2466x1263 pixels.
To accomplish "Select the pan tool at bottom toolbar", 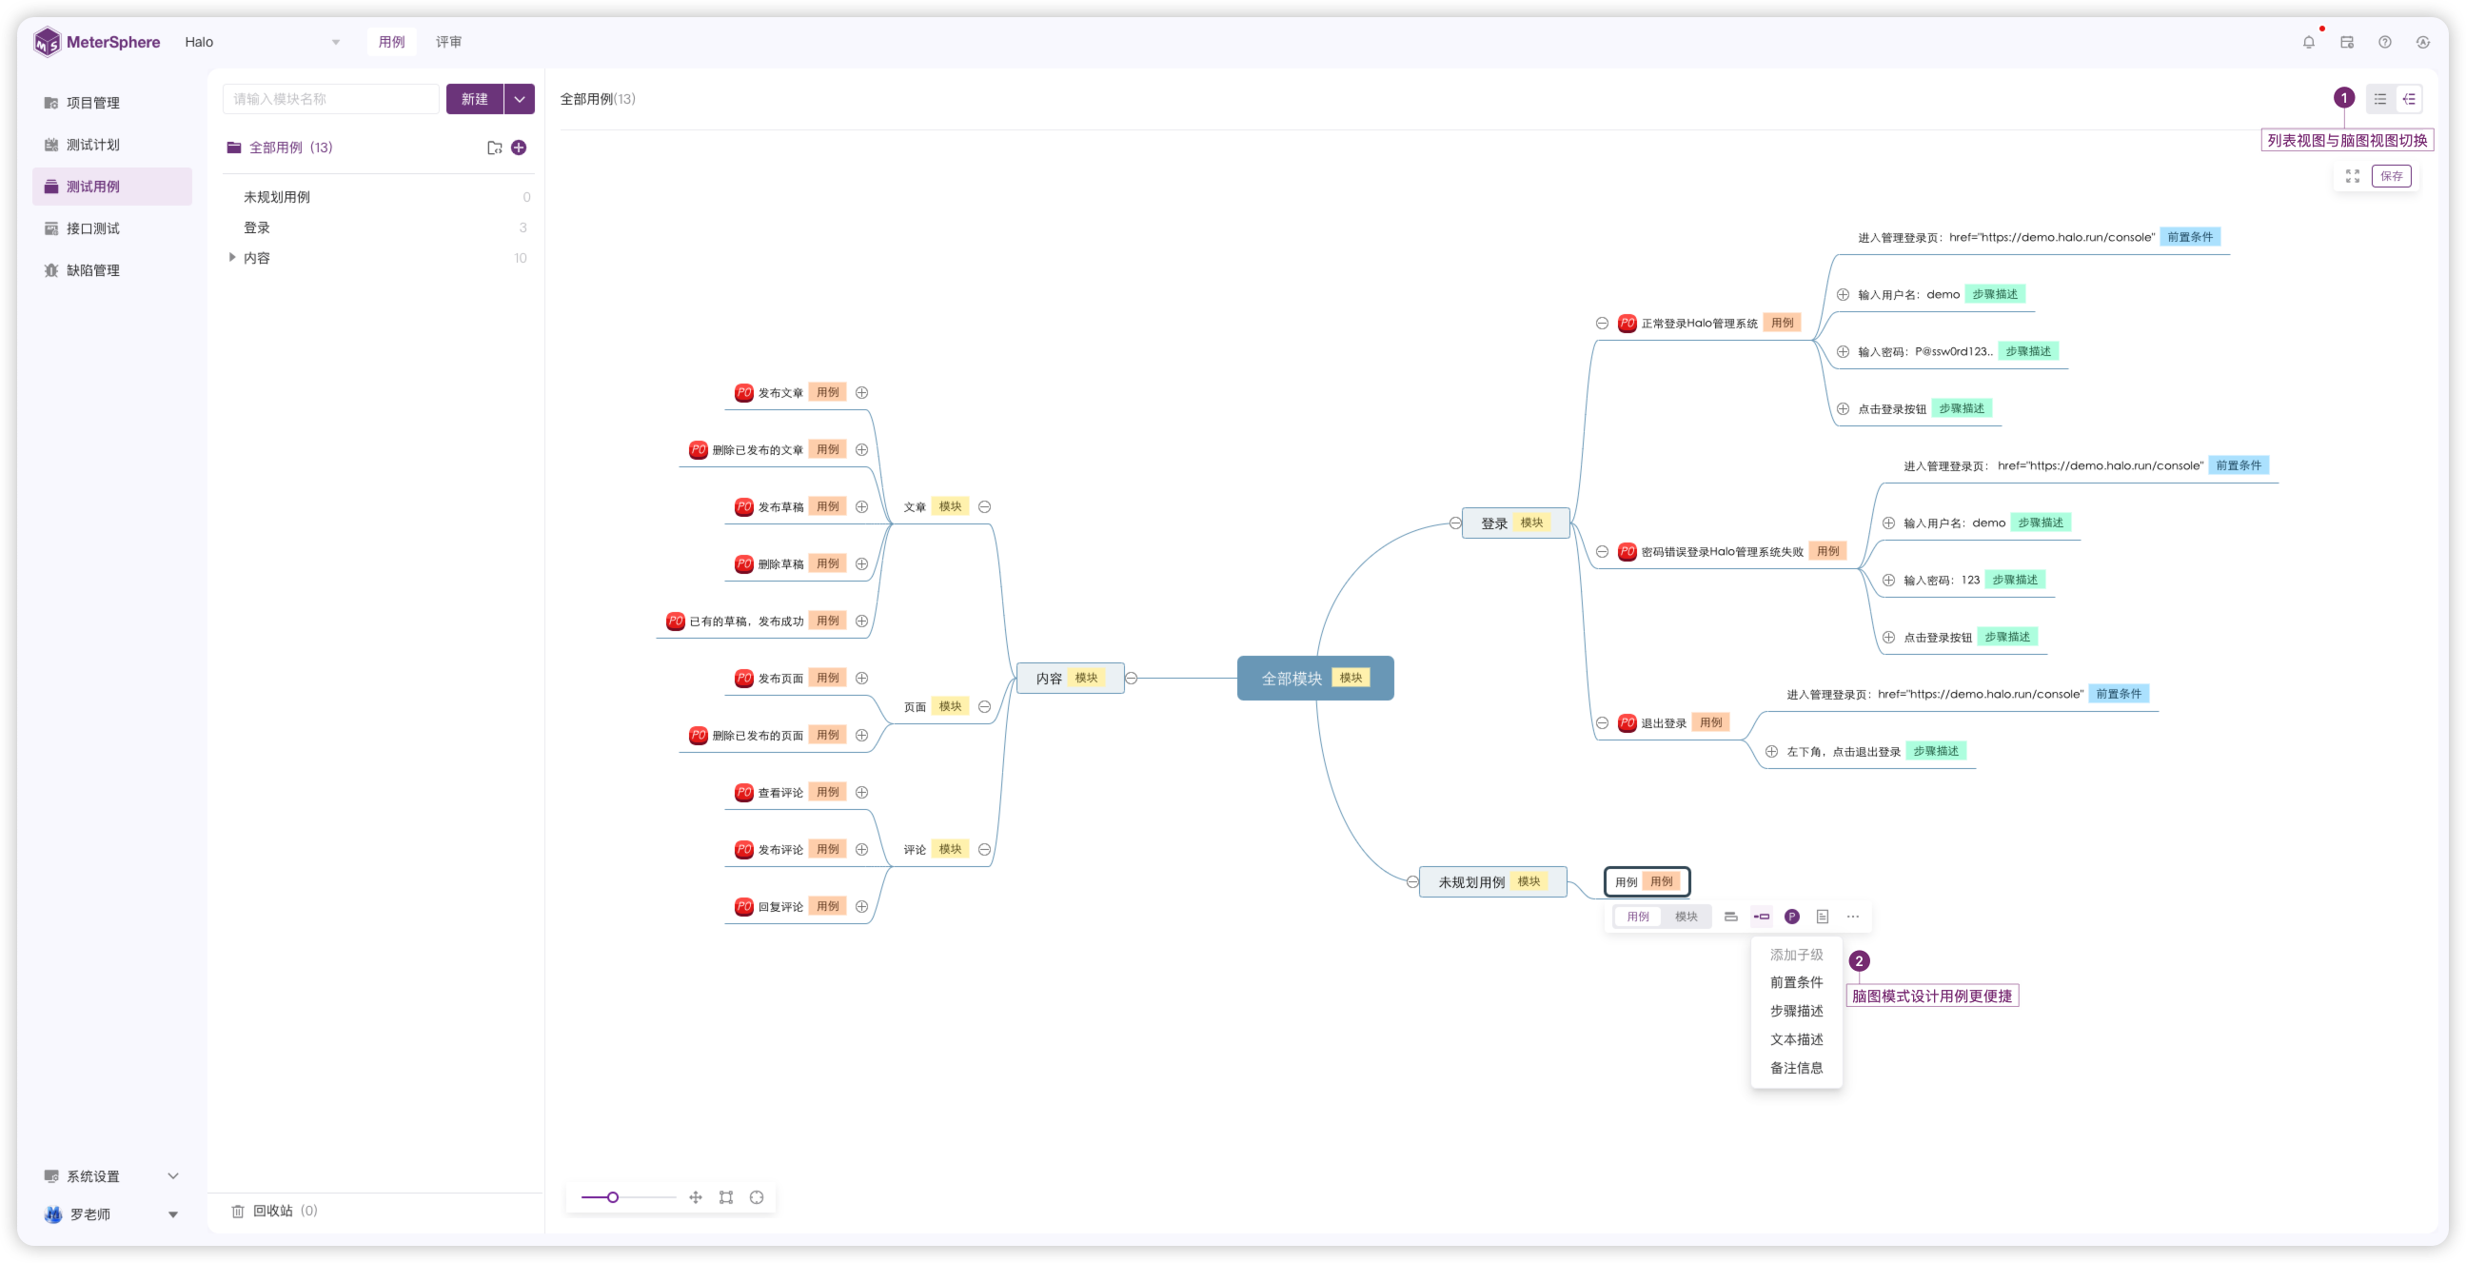I will [x=696, y=1197].
